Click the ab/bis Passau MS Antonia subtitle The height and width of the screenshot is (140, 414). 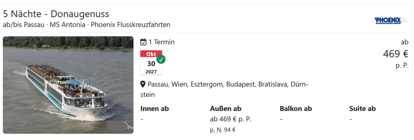(x=87, y=25)
